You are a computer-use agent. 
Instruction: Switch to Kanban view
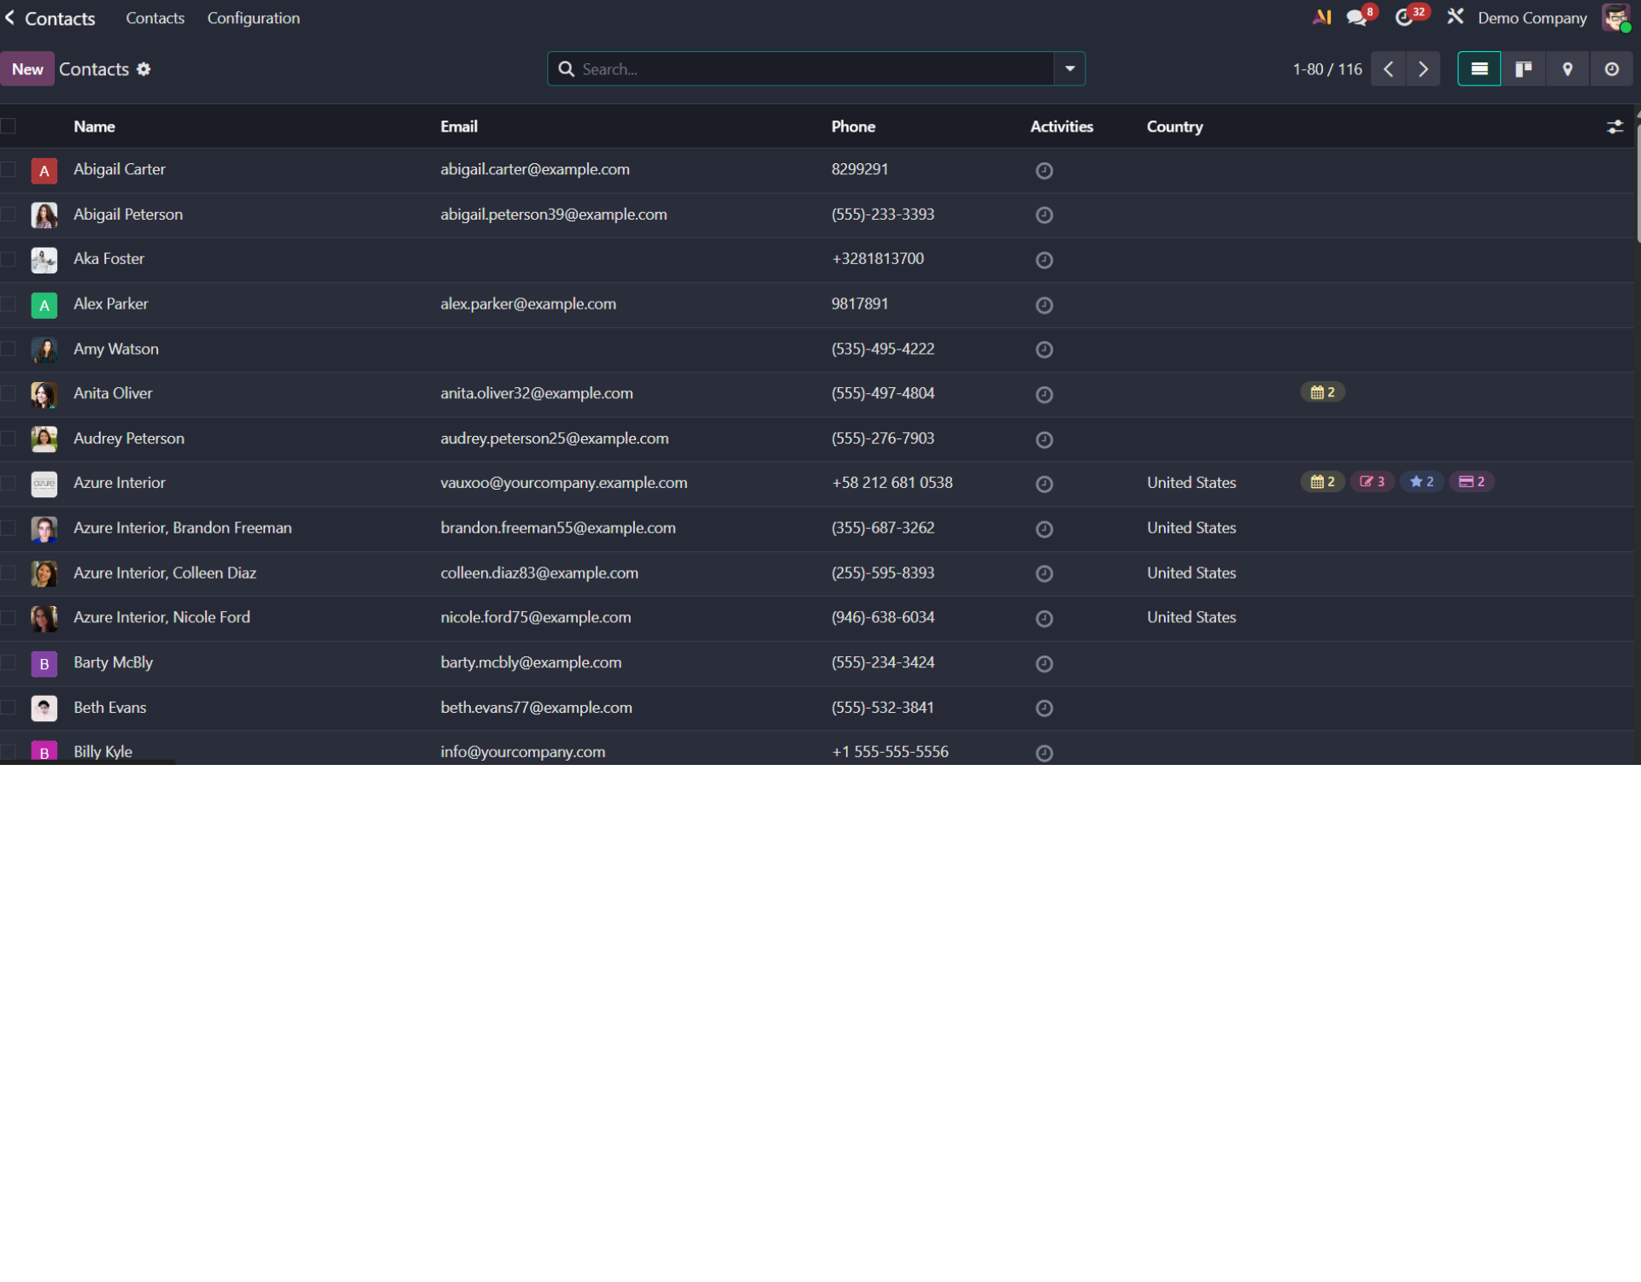pyautogui.click(x=1523, y=69)
